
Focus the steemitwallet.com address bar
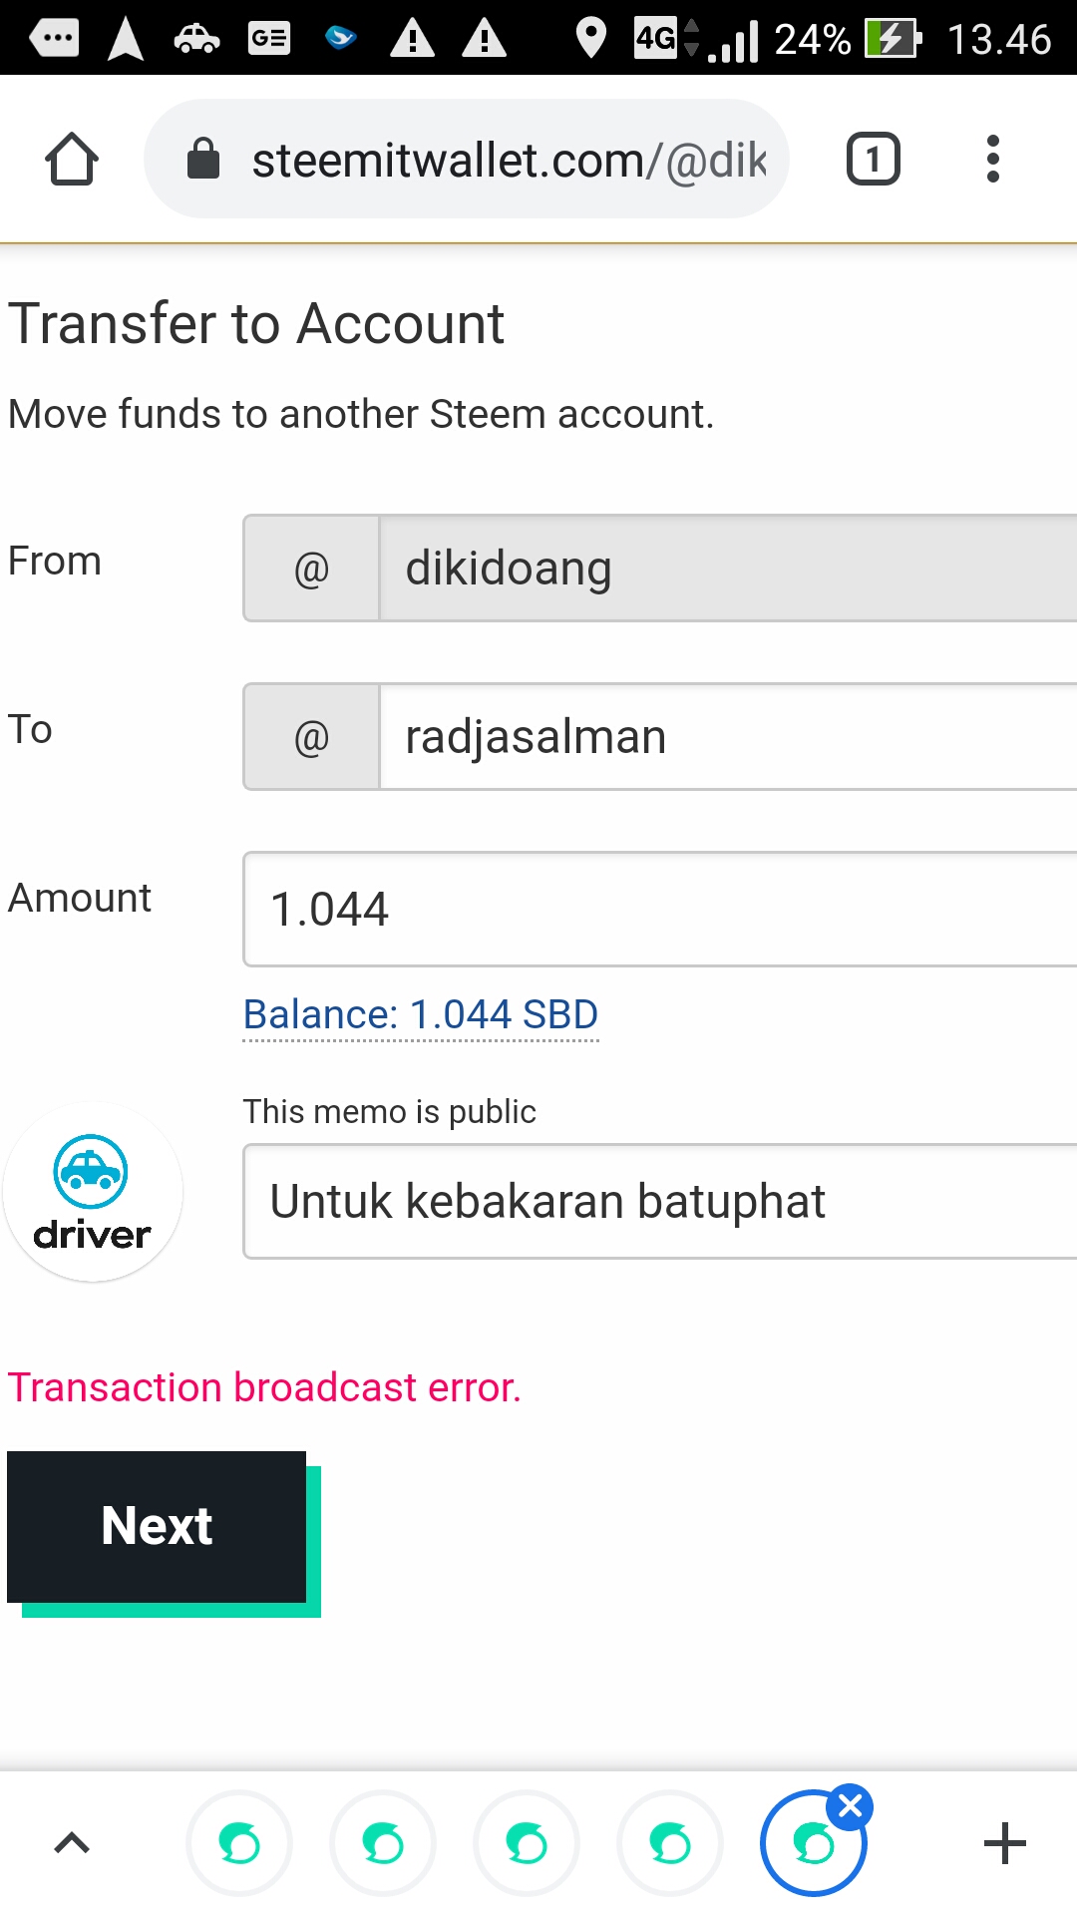[x=509, y=160]
